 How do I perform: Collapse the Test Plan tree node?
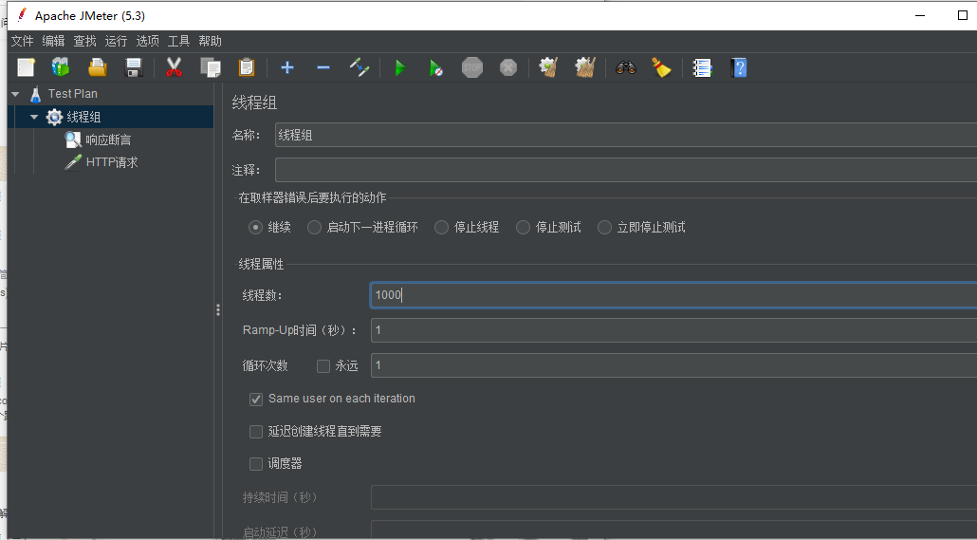click(x=15, y=94)
